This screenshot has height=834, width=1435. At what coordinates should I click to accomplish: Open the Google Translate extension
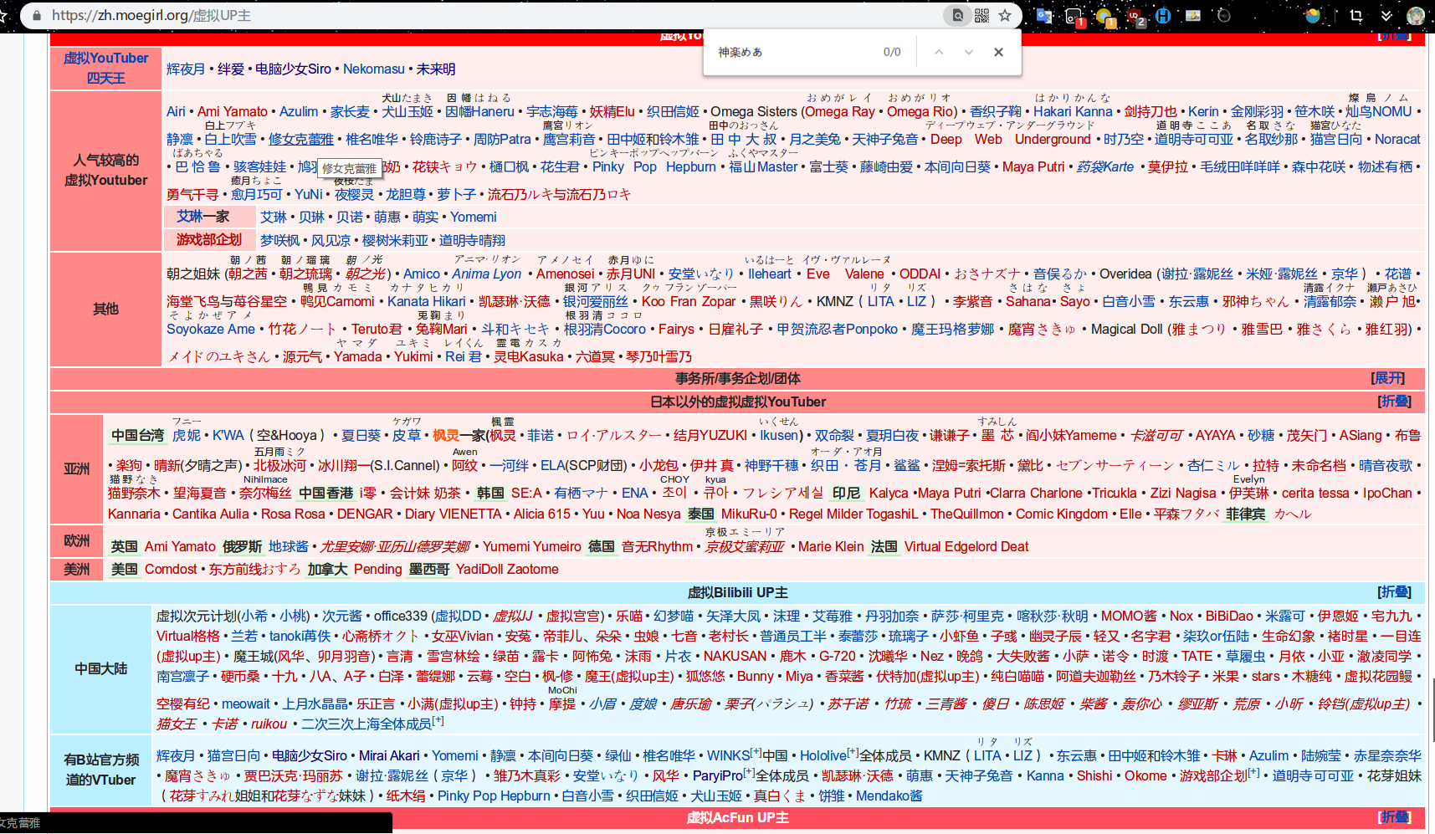(1043, 15)
